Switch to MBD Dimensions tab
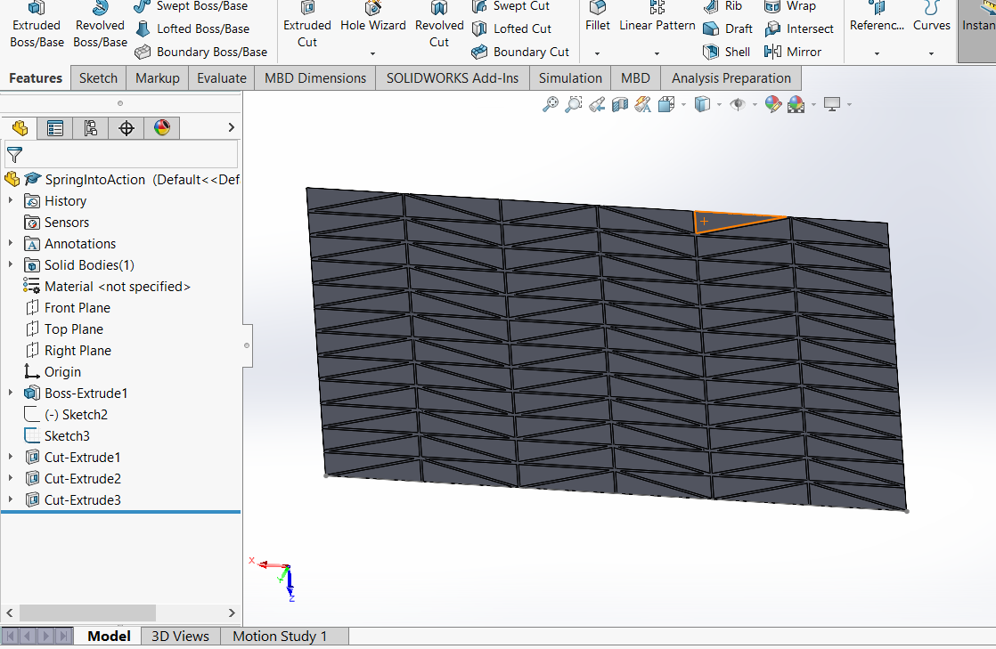996x649 pixels. 315,78
